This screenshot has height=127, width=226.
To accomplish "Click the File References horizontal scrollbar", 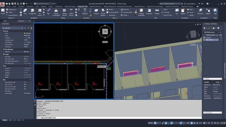I will 213,79.
